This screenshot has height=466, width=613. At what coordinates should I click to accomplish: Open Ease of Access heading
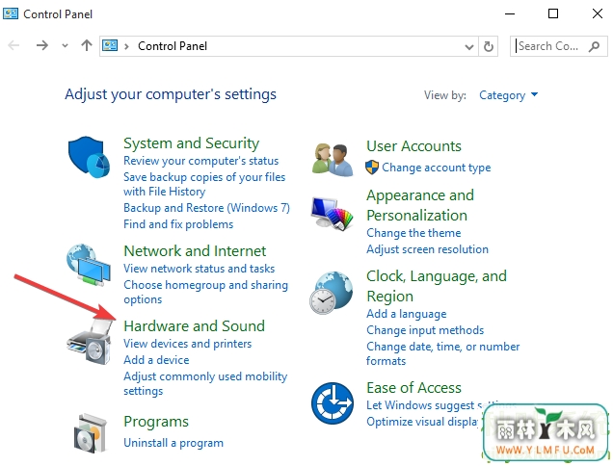(413, 388)
